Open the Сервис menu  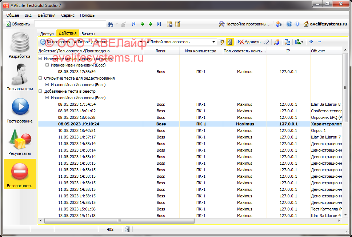coord(68,15)
